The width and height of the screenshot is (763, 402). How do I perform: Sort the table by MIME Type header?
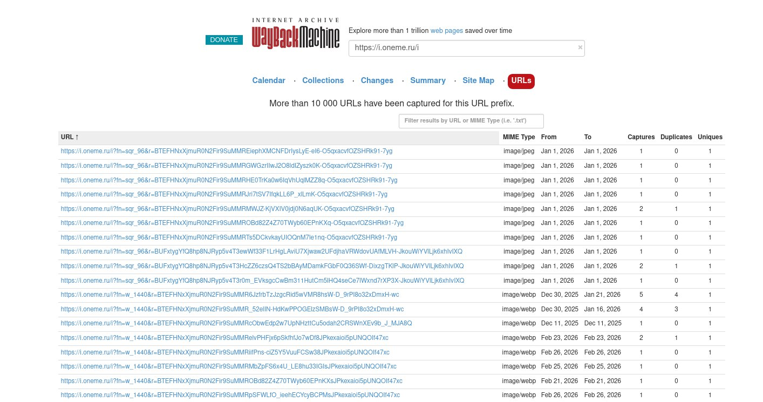pyautogui.click(x=519, y=137)
